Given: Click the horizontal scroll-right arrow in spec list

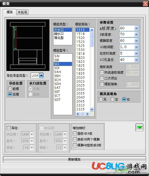Looking at the screenshot, I should coord(87,114).
